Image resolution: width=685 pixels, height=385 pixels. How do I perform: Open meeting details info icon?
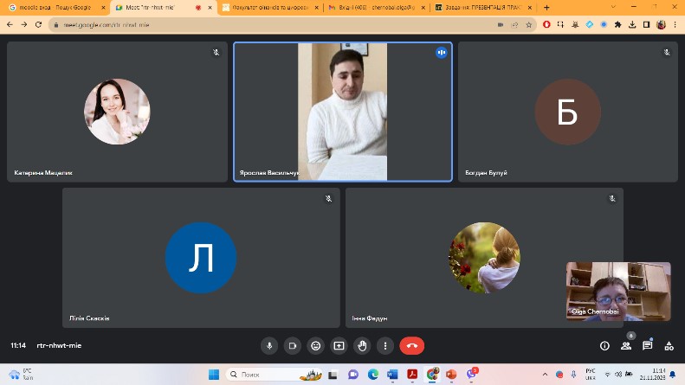(604, 346)
